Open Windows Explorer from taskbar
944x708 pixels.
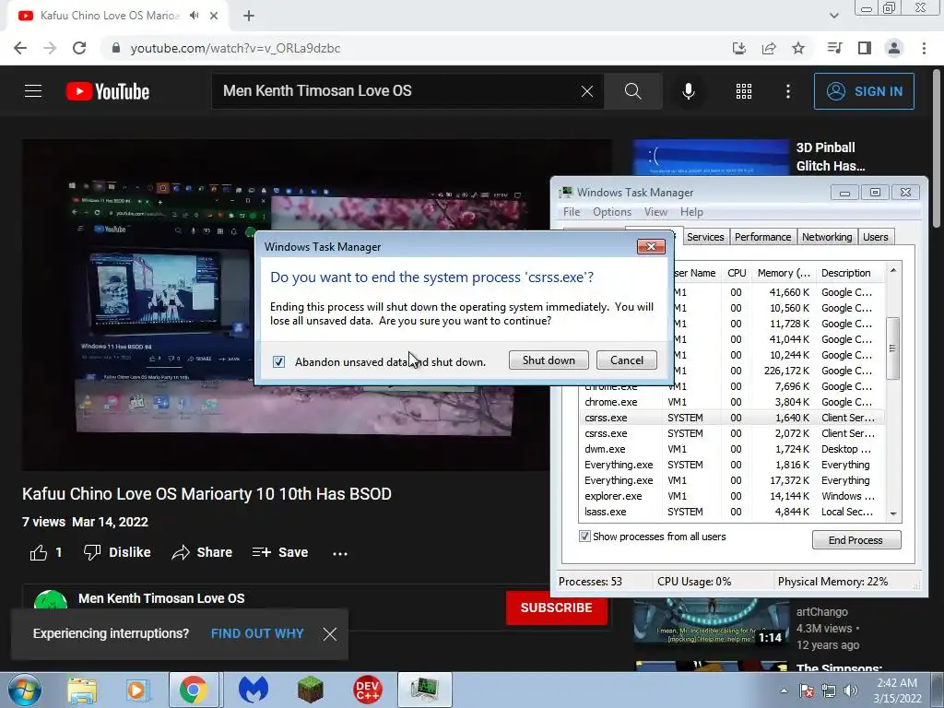[x=82, y=690]
